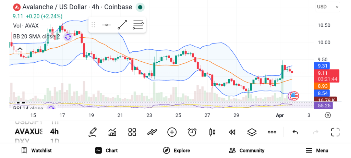Click the BB 20 SMA close indicator label
This screenshot has width=351, height=158.
(36, 37)
